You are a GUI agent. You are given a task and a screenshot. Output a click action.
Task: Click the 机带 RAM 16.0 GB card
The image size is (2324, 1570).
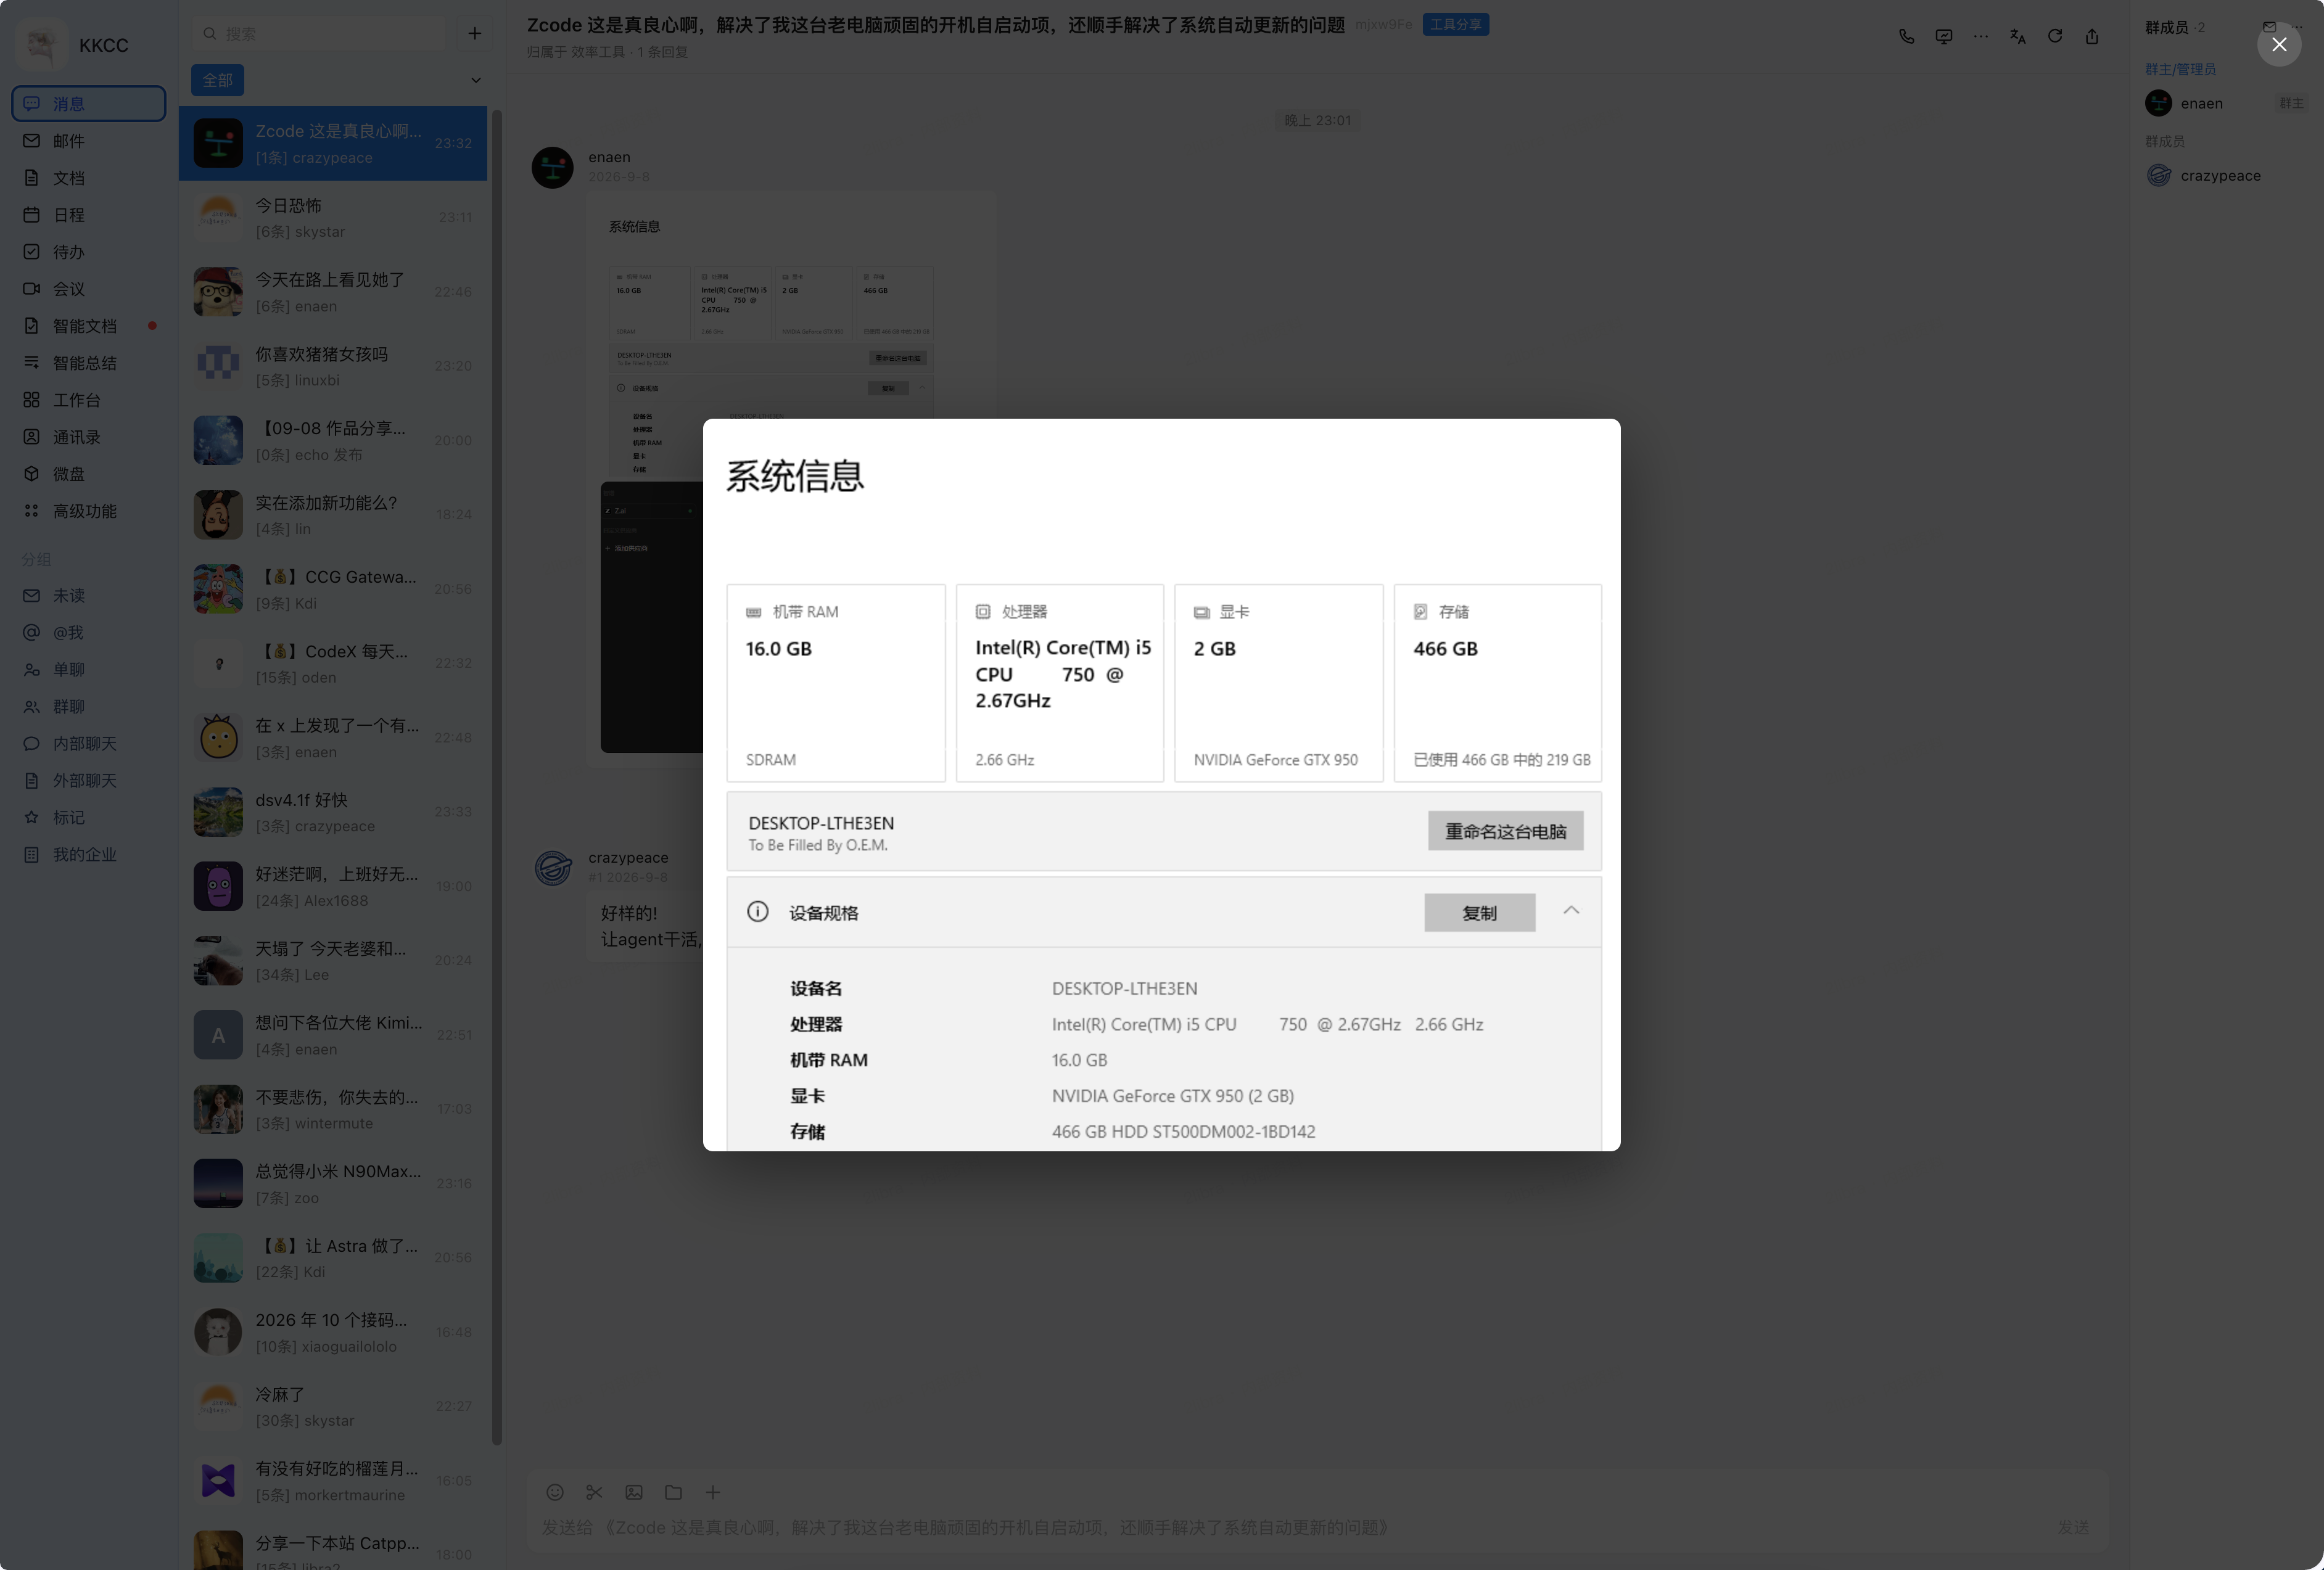click(836, 683)
